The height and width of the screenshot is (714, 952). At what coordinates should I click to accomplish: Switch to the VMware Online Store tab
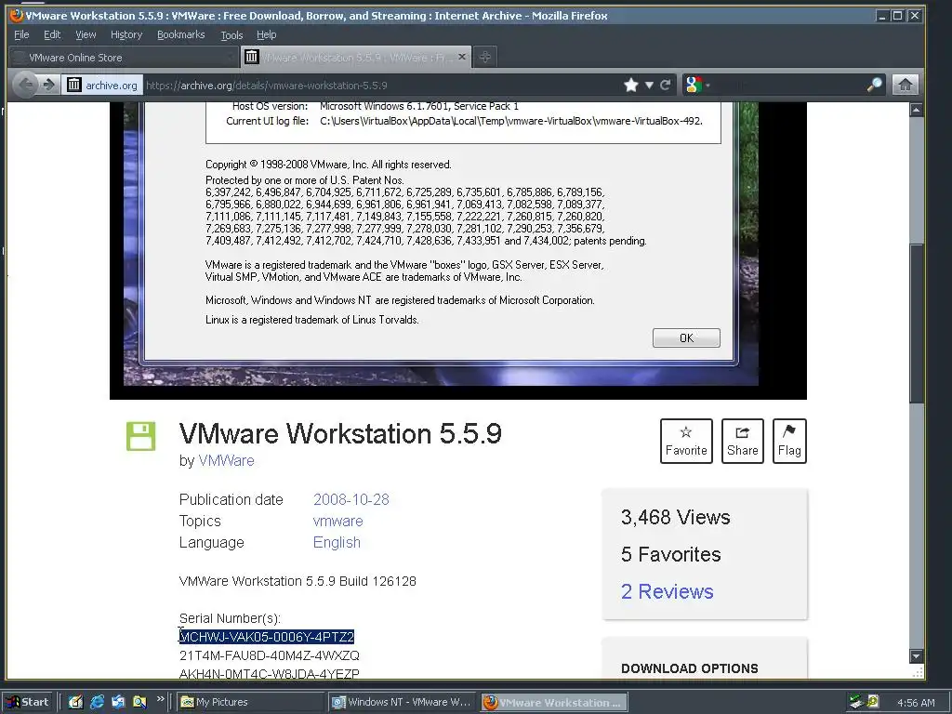pos(125,58)
